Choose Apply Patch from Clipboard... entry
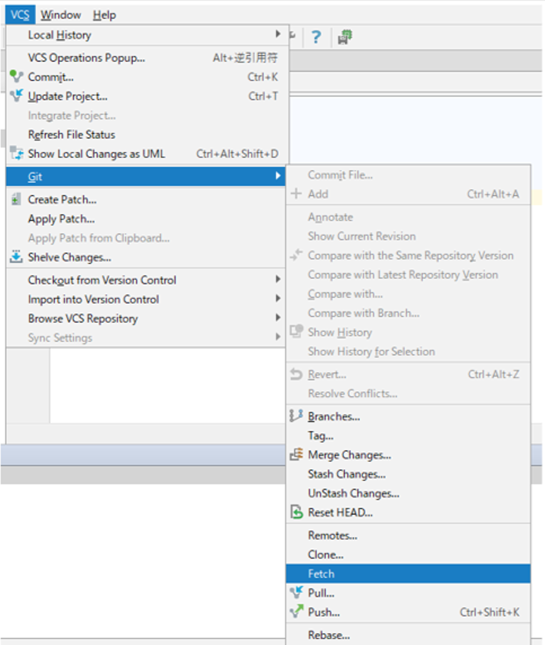Viewport: 545px width, 645px height. (x=146, y=238)
